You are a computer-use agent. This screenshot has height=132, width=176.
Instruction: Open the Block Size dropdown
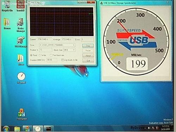click(x=69, y=50)
